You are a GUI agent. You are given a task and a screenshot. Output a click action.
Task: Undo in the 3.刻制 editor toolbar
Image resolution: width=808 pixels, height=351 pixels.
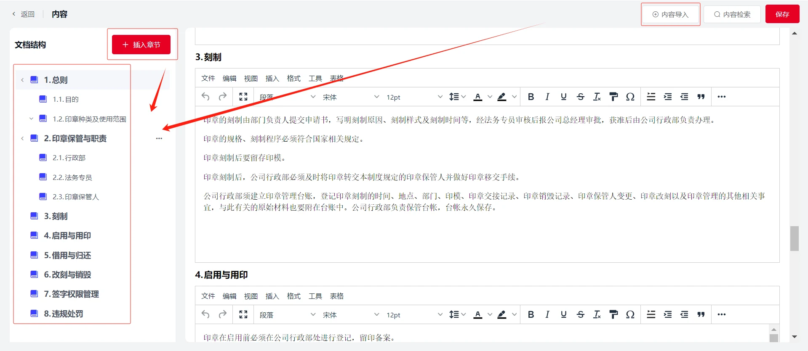point(205,97)
